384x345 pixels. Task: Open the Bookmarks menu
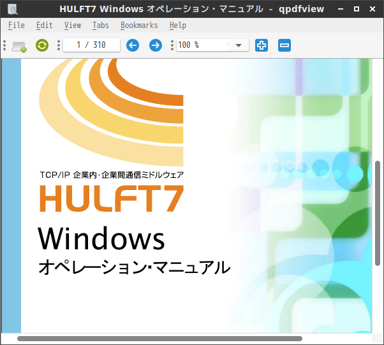[139, 26]
